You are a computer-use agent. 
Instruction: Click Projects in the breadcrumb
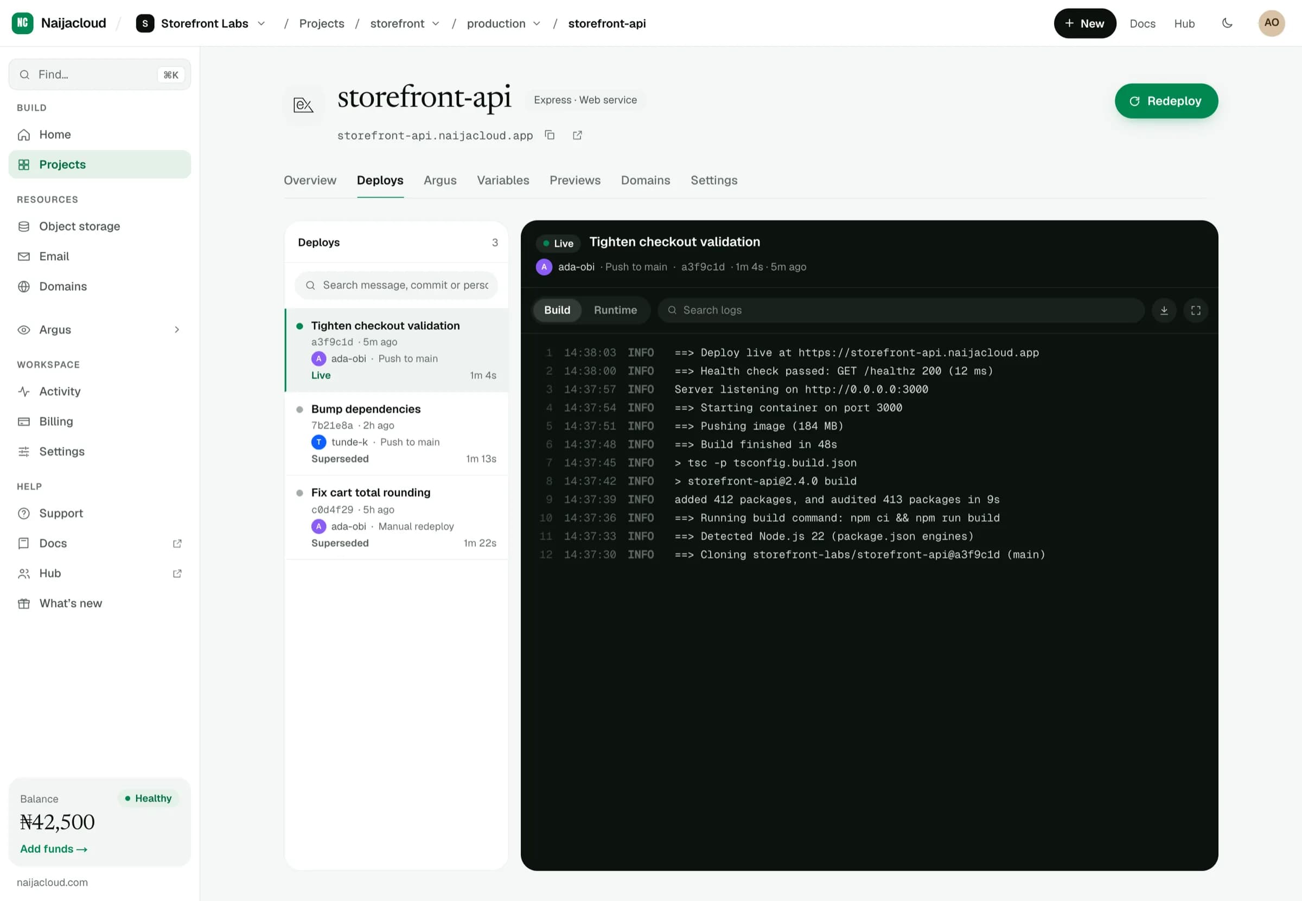tap(321, 23)
